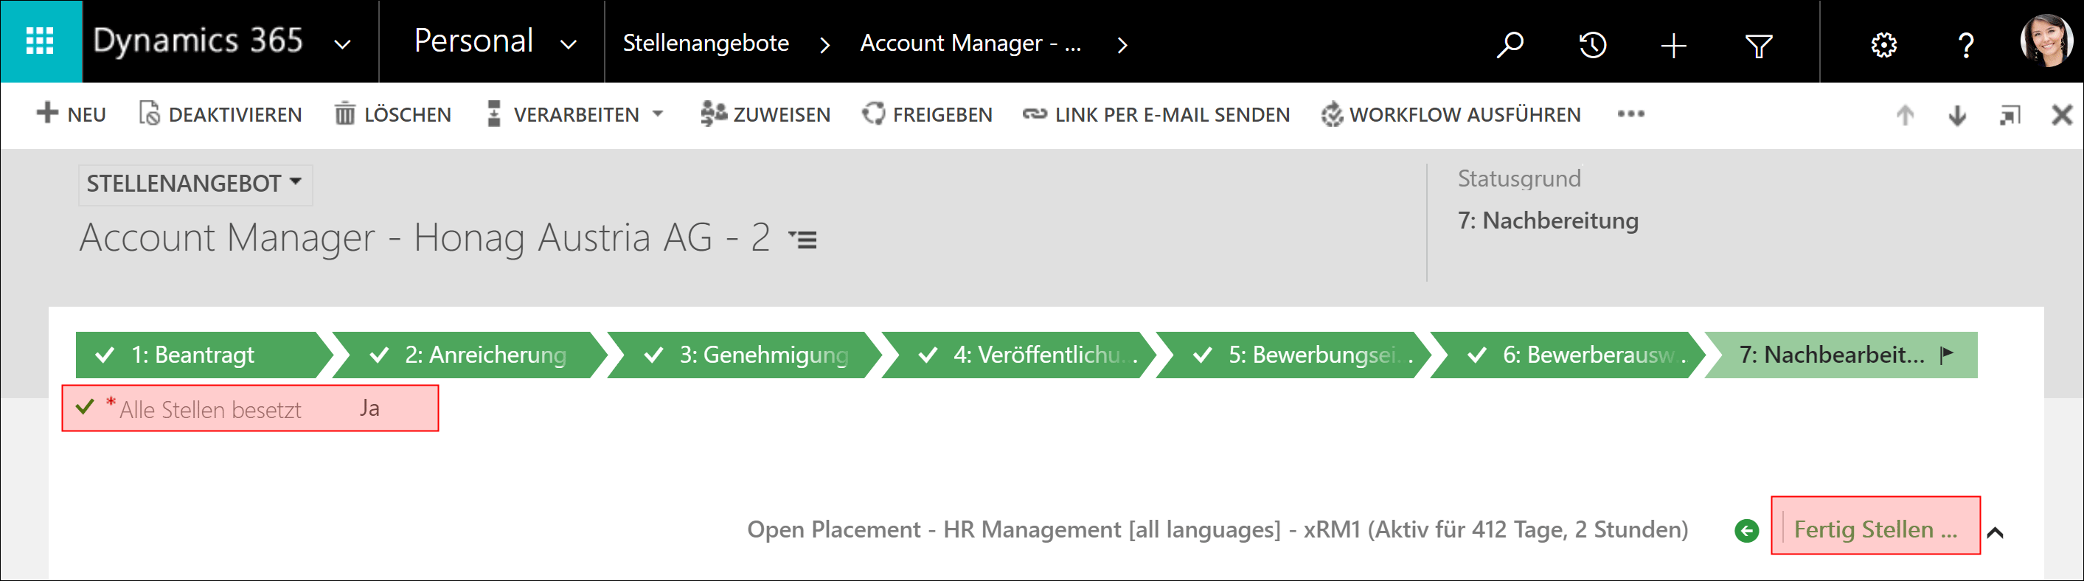The image size is (2084, 581).
Task: Click ZUWEISEN to assign the record
Action: point(765,114)
